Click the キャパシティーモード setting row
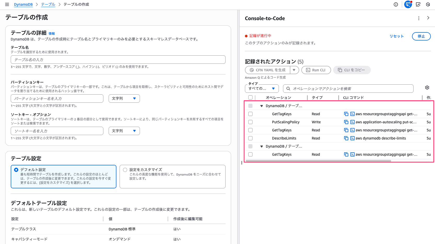The height and width of the screenshot is (244, 435). pyautogui.click(x=118, y=239)
